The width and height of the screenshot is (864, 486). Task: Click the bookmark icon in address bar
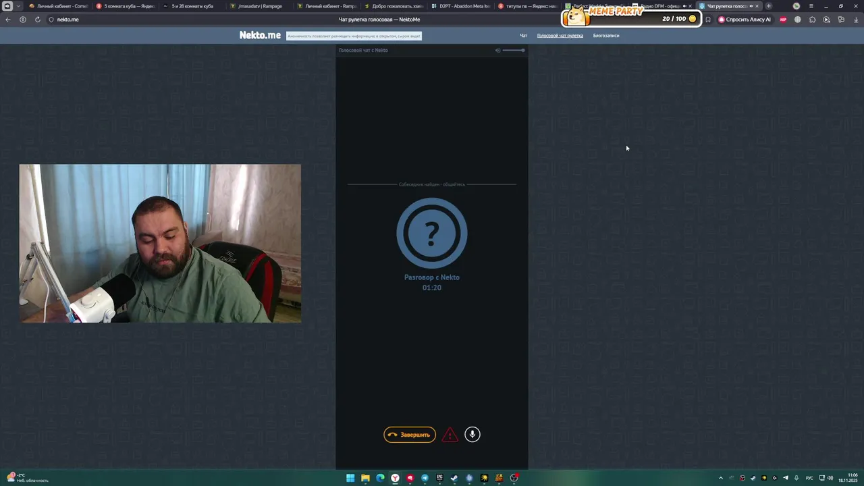pos(707,20)
